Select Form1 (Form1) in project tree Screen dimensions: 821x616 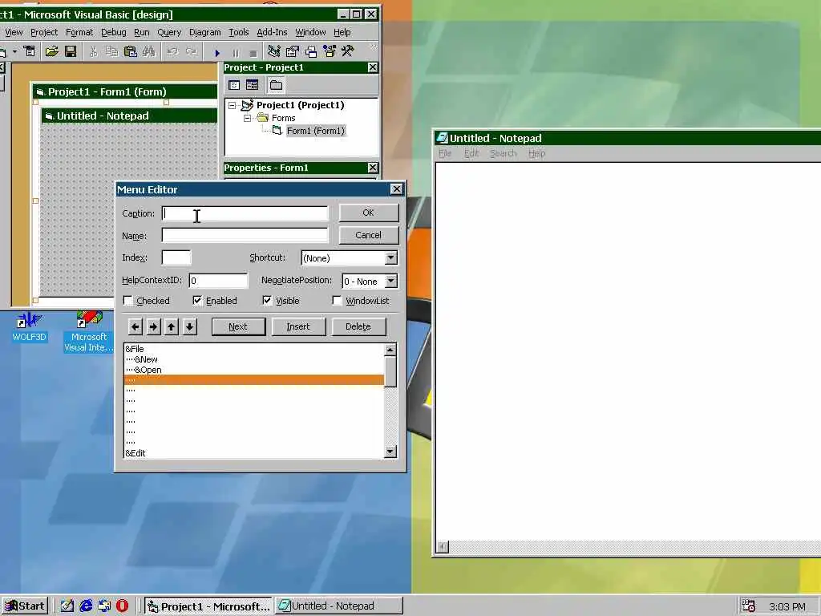[x=316, y=131]
